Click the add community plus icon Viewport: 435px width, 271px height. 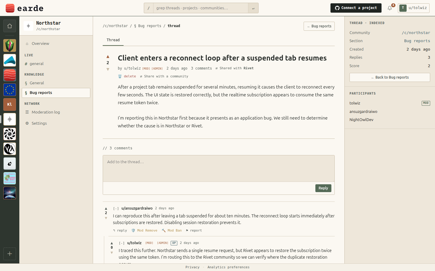point(10,254)
